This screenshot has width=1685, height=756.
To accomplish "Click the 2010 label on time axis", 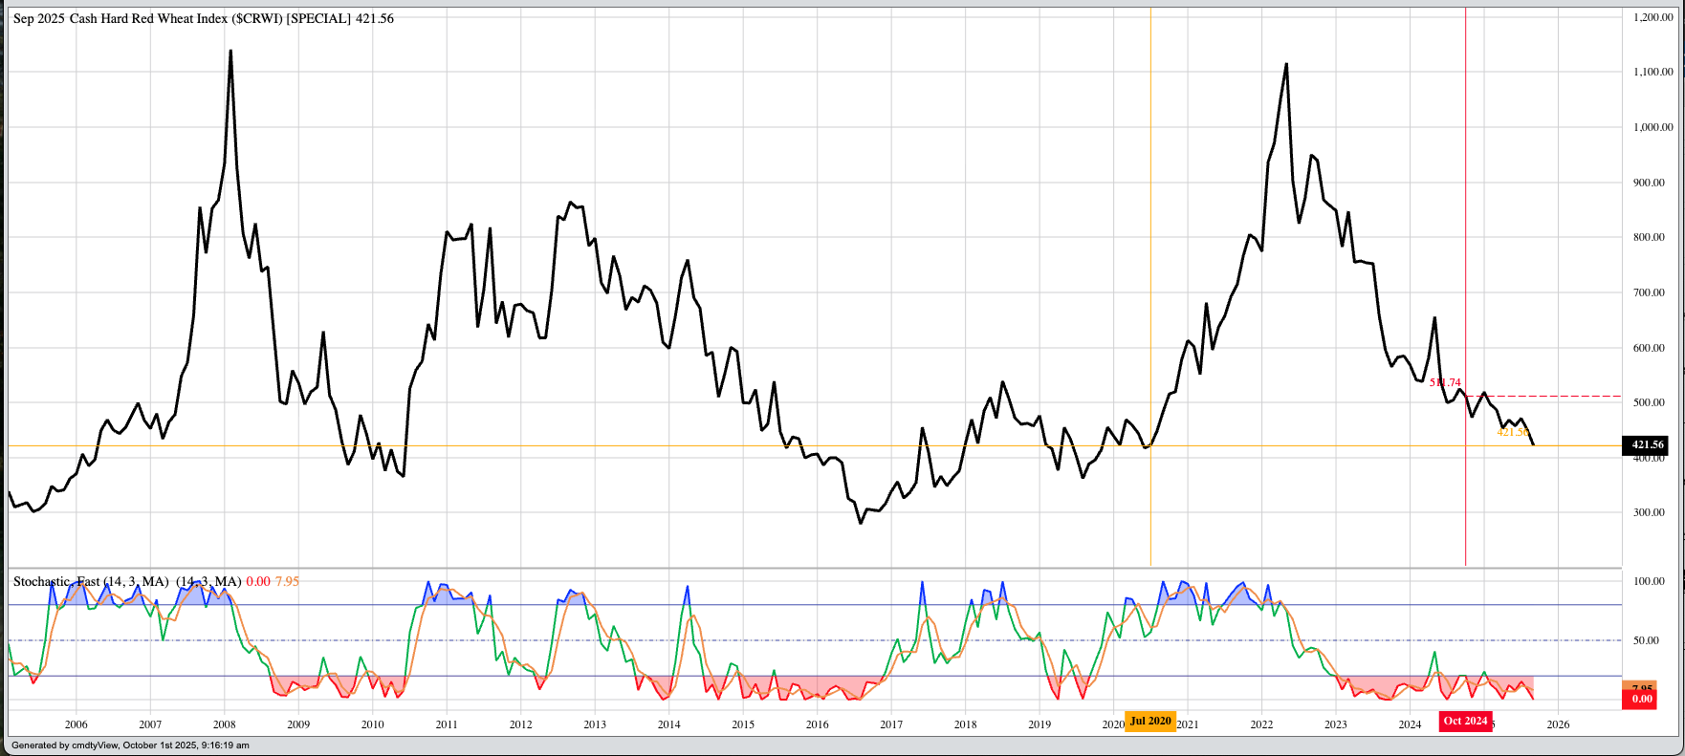I will point(372,724).
